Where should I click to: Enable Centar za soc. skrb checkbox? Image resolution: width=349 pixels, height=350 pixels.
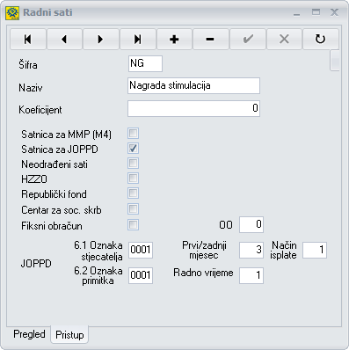[x=133, y=209]
